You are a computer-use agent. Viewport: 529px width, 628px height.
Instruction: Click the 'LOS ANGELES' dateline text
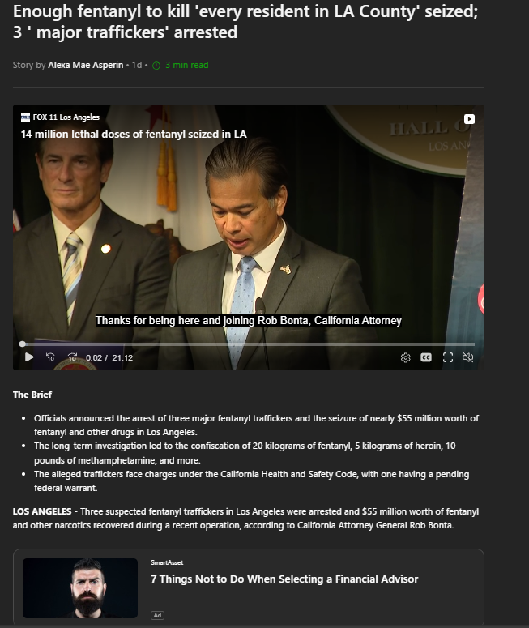[42, 511]
